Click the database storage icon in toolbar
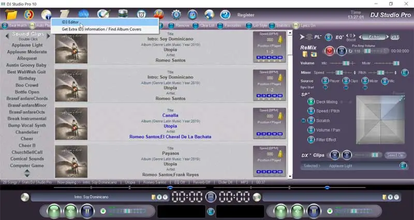 [x=123, y=14]
